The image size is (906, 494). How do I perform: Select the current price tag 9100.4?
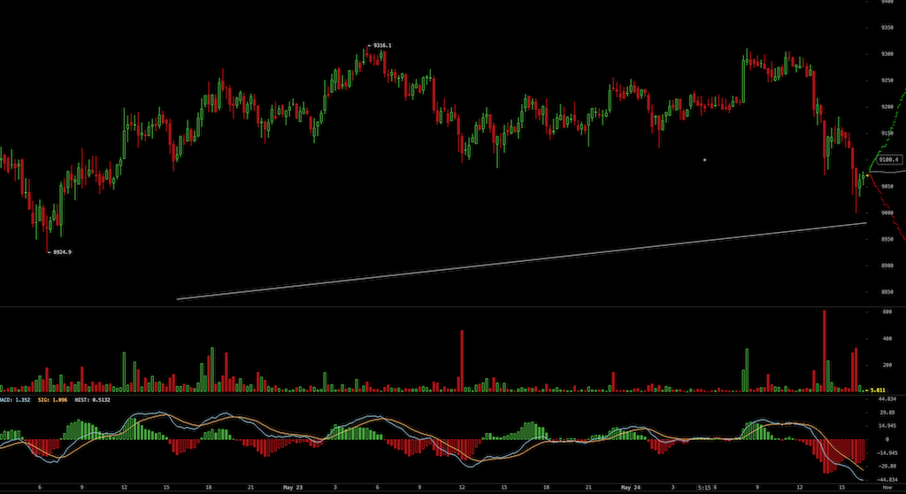[888, 159]
